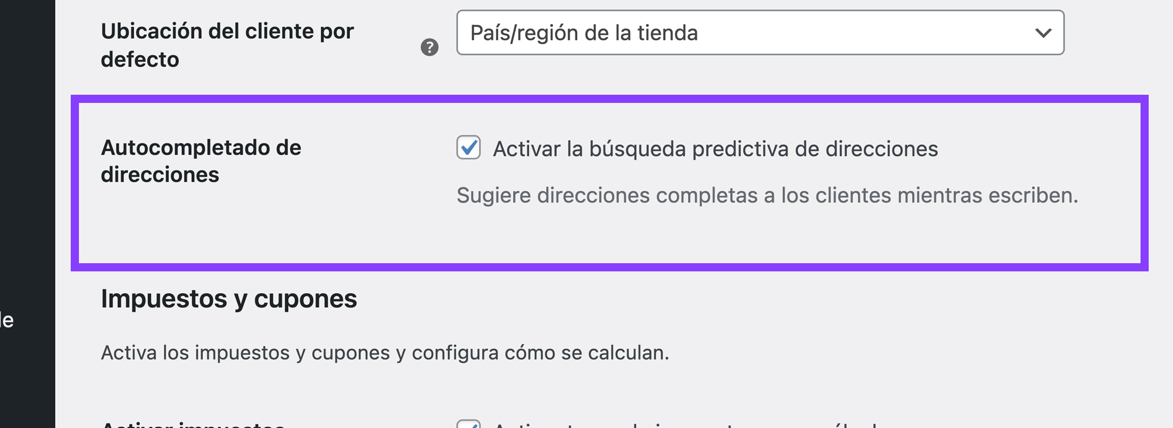Click the 'Sugiere direcciones completas' description text
Viewport: 1173px width, 428px height.
pos(767,195)
